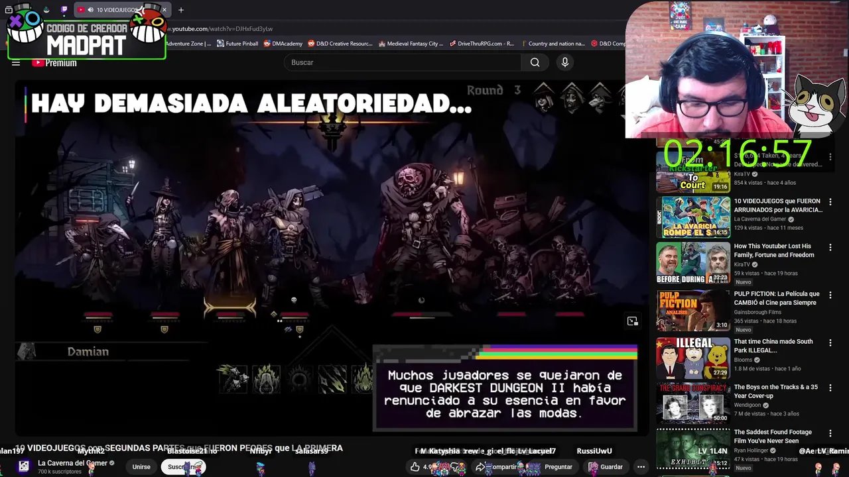849x477 pixels.
Task: Focus the Buscar search field
Action: (x=403, y=62)
